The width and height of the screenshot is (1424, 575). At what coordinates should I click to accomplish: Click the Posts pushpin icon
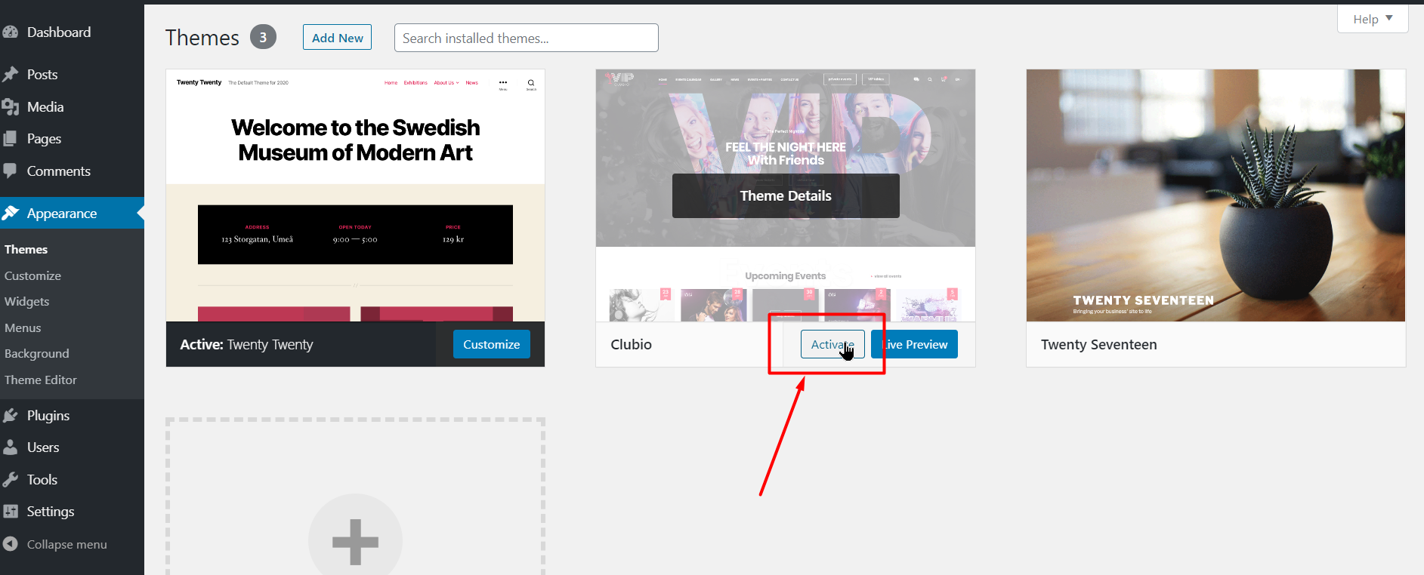tap(11, 75)
